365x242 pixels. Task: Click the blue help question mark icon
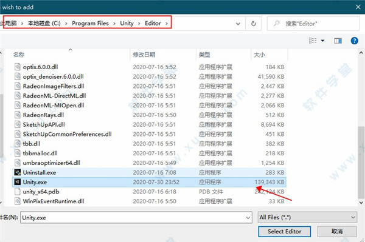click(354, 41)
